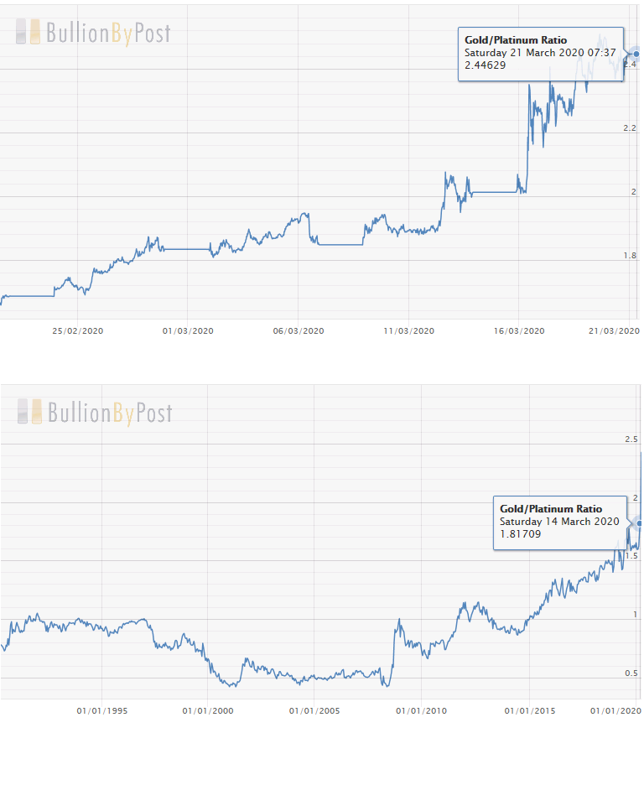The image size is (644, 785).
Task: Click the 01/01/2020 x-axis label
Action: click(x=616, y=711)
